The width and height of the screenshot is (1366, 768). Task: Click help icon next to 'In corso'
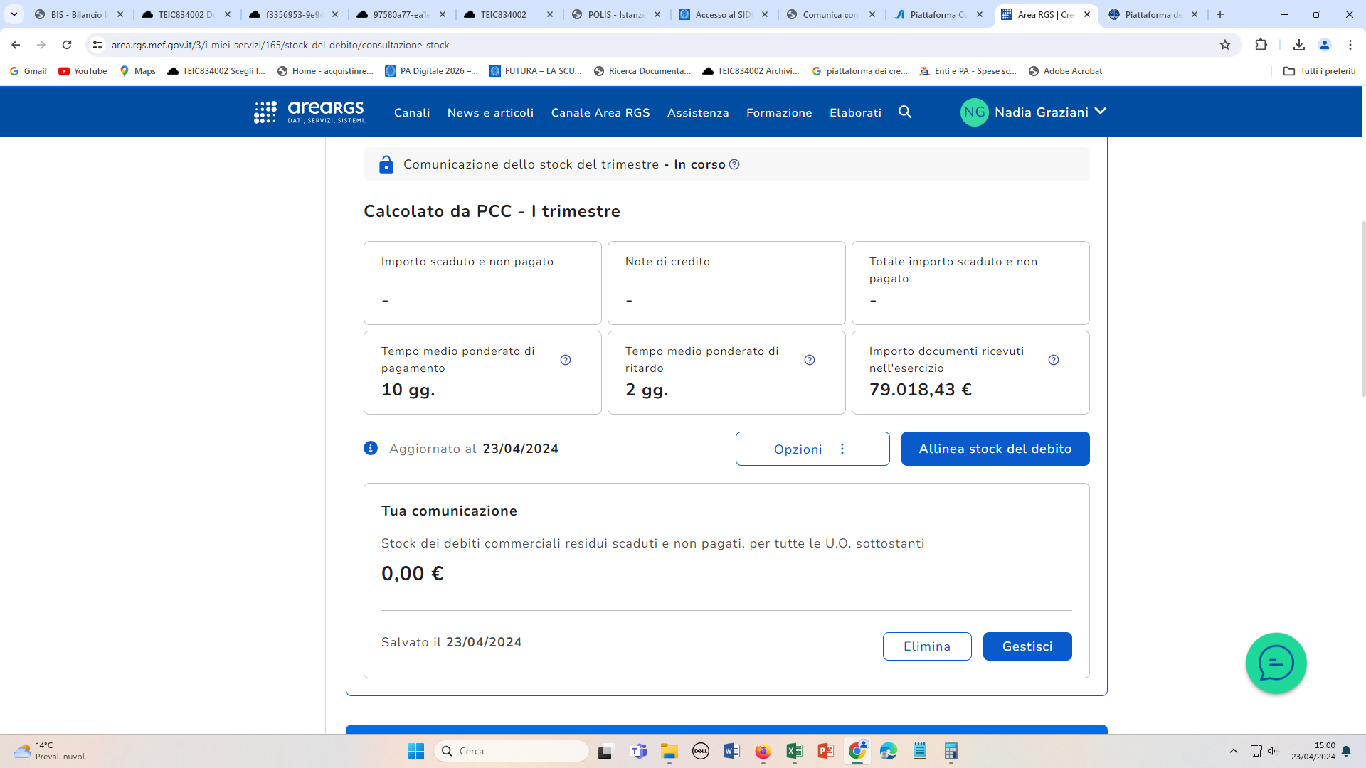click(734, 164)
